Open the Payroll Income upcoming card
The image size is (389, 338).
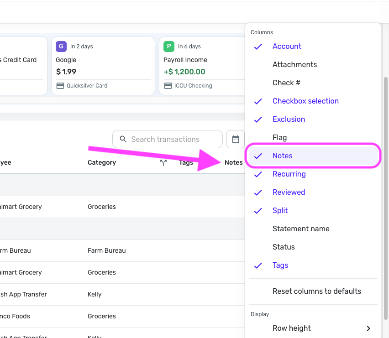coord(202,66)
